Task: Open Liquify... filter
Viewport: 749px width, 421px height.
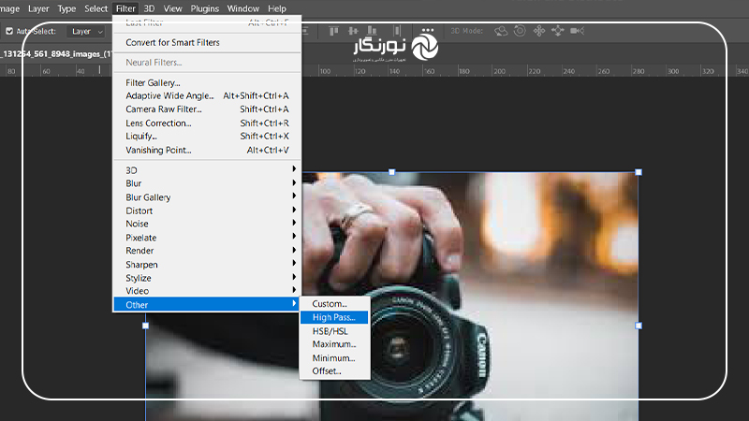Action: tap(207, 136)
